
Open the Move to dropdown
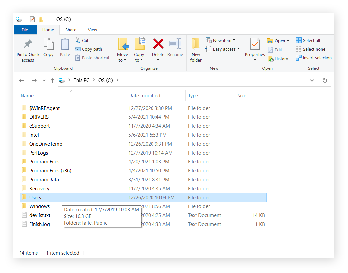tap(123, 49)
